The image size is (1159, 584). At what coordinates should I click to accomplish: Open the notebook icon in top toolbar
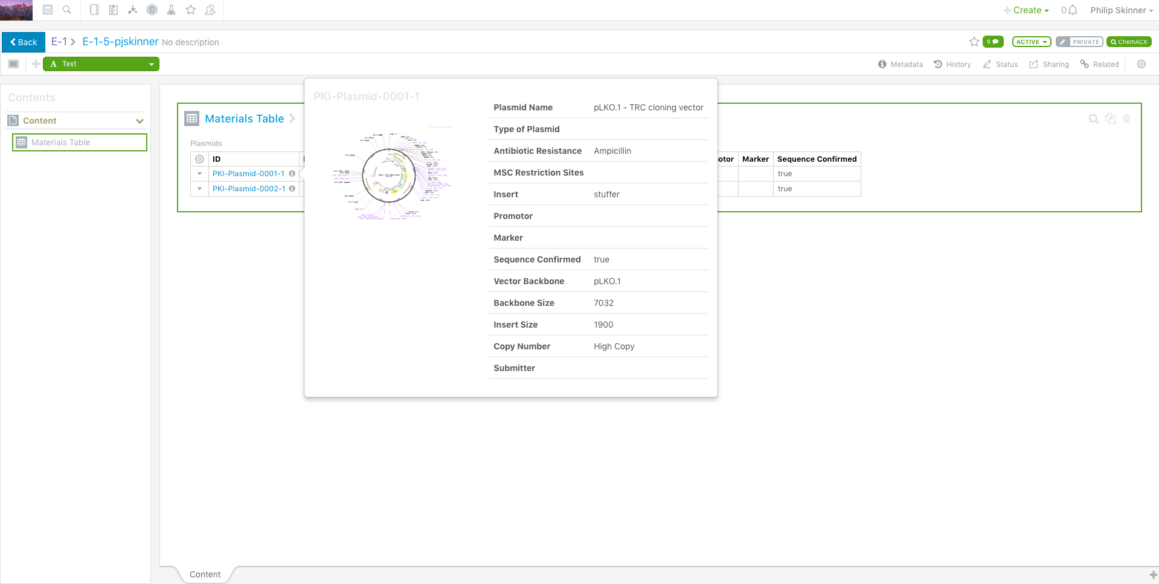coord(94,10)
